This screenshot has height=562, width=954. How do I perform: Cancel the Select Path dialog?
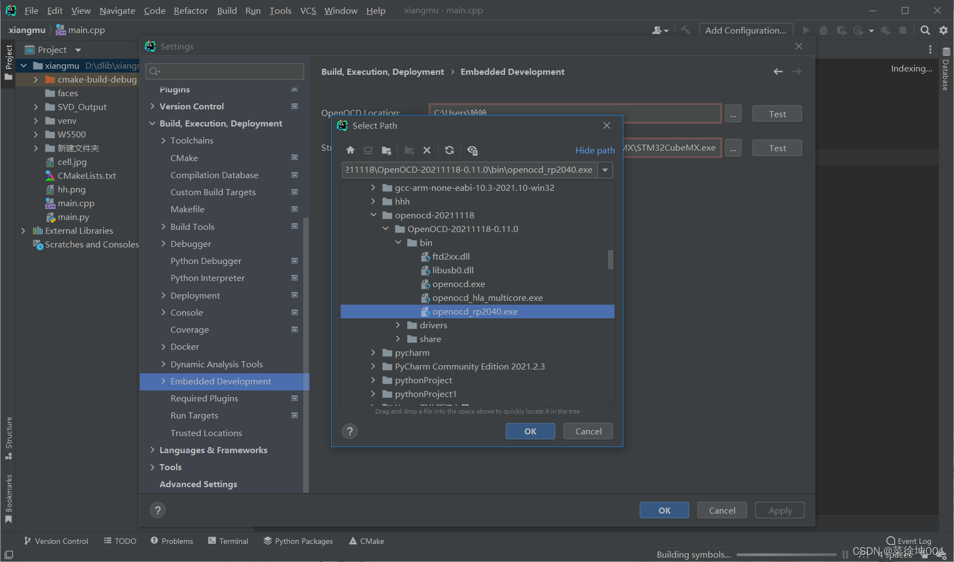tap(588, 431)
